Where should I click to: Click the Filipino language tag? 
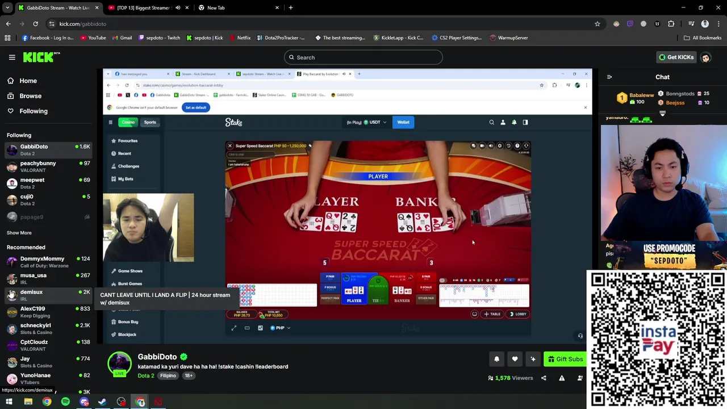point(168,375)
